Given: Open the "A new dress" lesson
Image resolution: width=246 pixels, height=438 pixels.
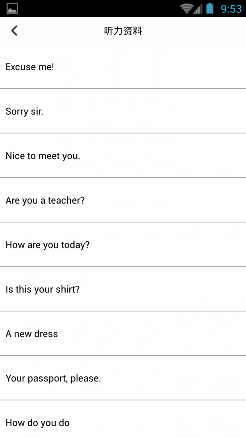Looking at the screenshot, I should (32, 334).
